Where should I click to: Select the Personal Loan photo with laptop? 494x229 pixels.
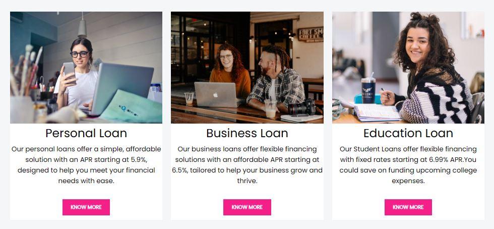[x=86, y=68]
